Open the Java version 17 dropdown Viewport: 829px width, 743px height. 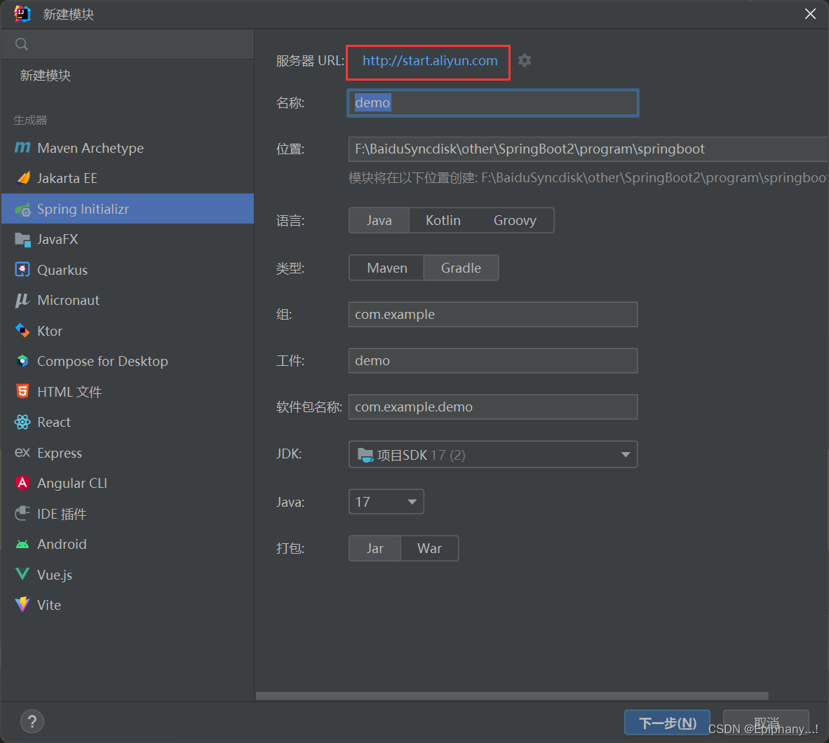pyautogui.click(x=386, y=501)
